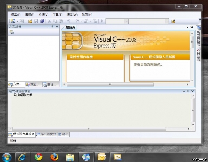Launch Google Chrome from taskbar

[38, 157]
